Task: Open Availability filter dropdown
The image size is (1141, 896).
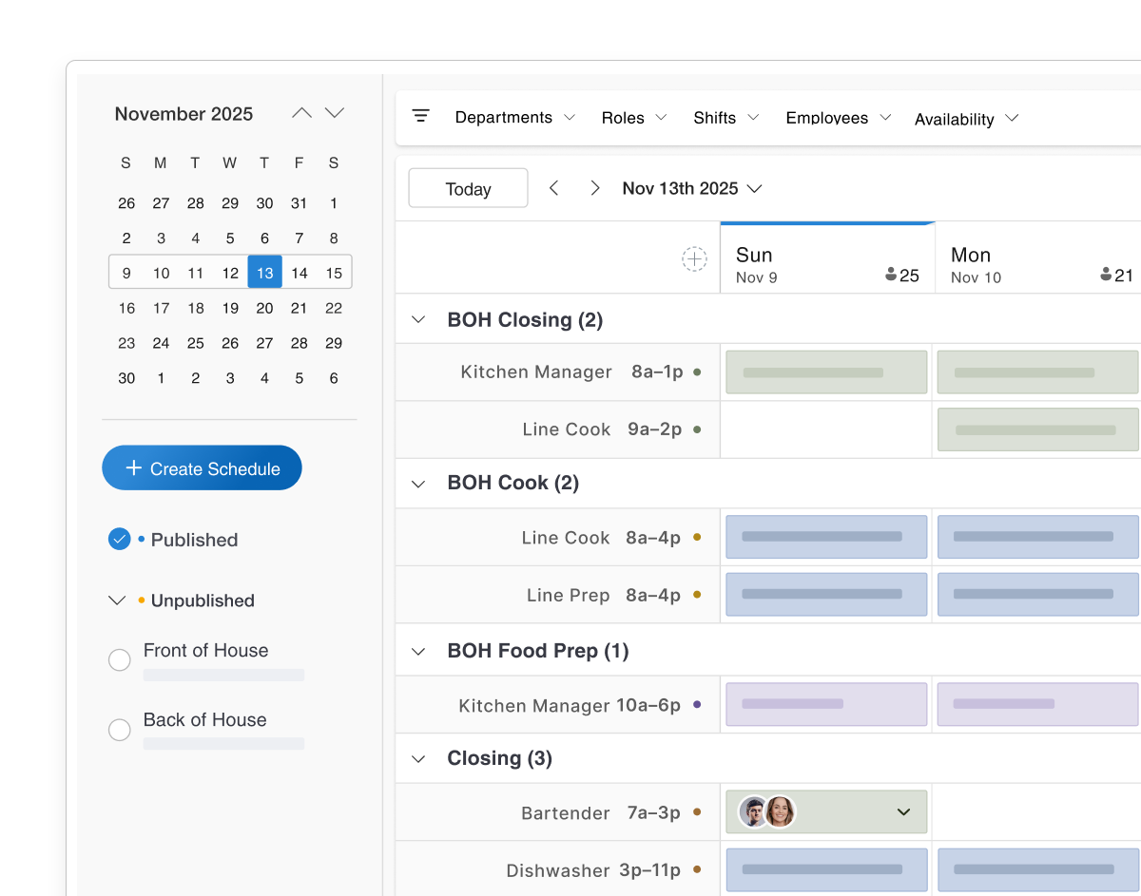Action: 967,119
